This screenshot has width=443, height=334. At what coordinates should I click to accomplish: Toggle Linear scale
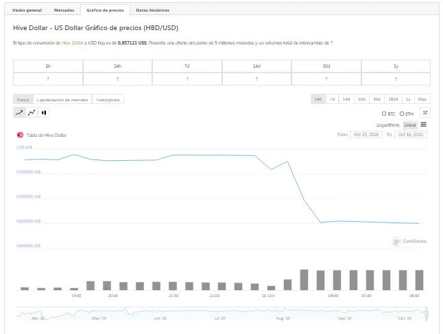click(410, 125)
